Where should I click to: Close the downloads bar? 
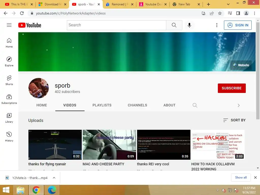pos(255,177)
